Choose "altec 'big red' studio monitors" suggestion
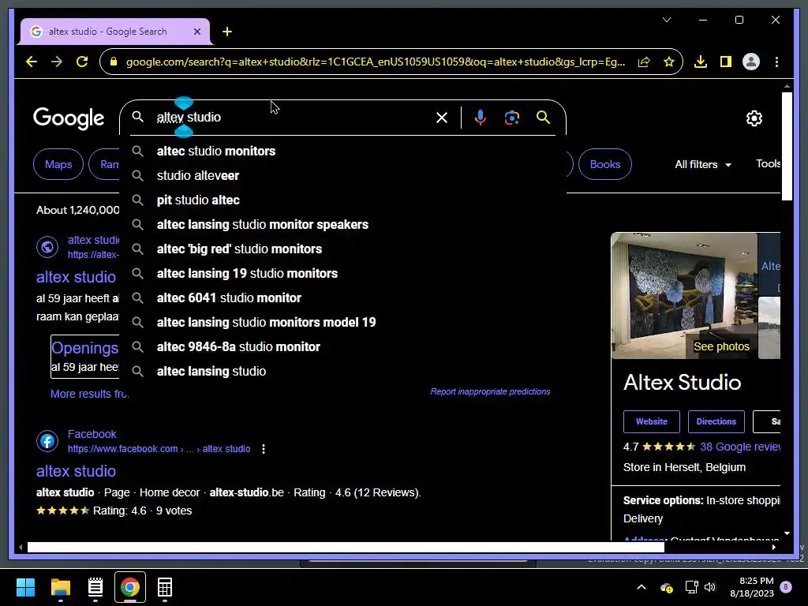This screenshot has height=606, width=808. point(342,249)
